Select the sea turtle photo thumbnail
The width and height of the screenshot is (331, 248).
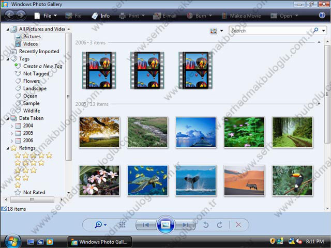(148, 180)
